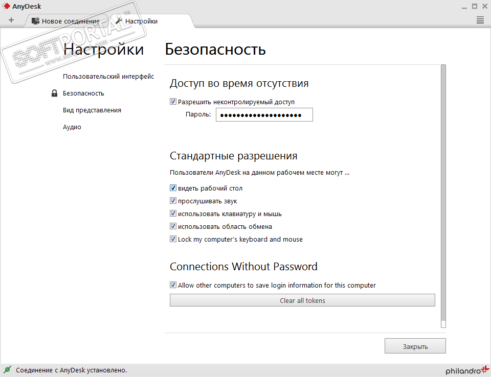Click the Доступ во время отсутствия heading
Screen dimensions: 491x377
[239, 83]
